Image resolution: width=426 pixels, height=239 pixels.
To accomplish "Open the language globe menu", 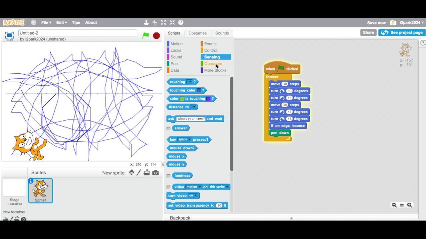I will click(x=34, y=23).
